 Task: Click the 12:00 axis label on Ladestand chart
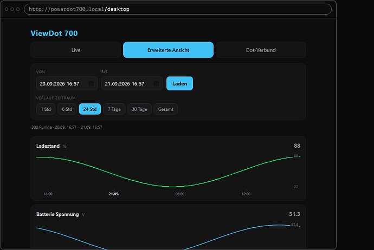coord(246,194)
